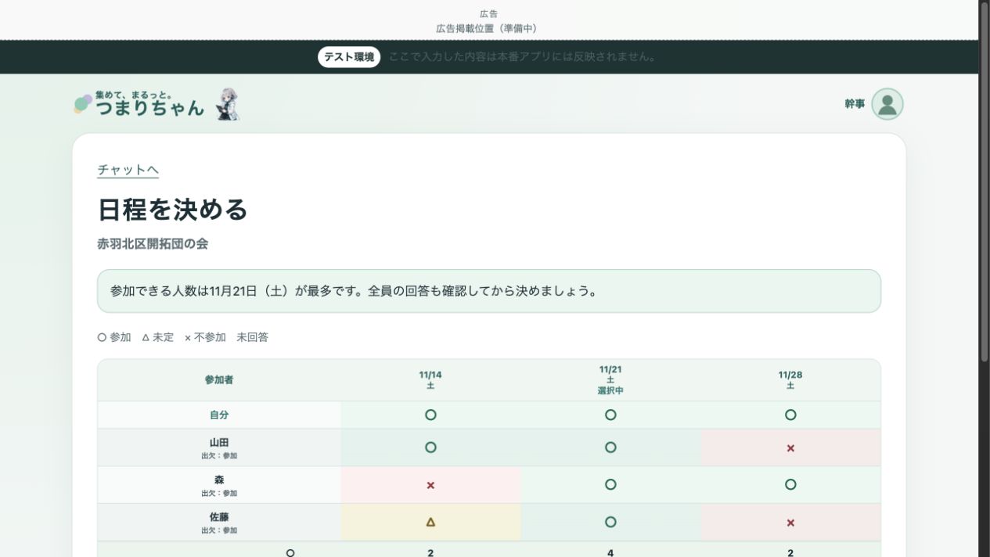
Task: Click the 自分 row label
Action: tap(219, 415)
